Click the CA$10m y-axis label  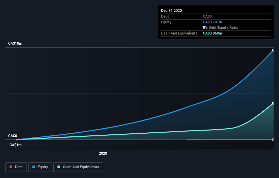pyautogui.click(x=15, y=43)
